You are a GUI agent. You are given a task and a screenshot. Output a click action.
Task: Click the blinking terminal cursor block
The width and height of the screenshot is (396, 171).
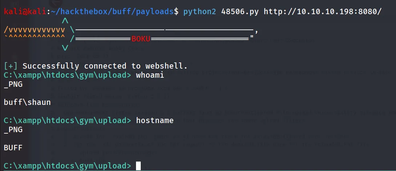[x=138, y=166]
